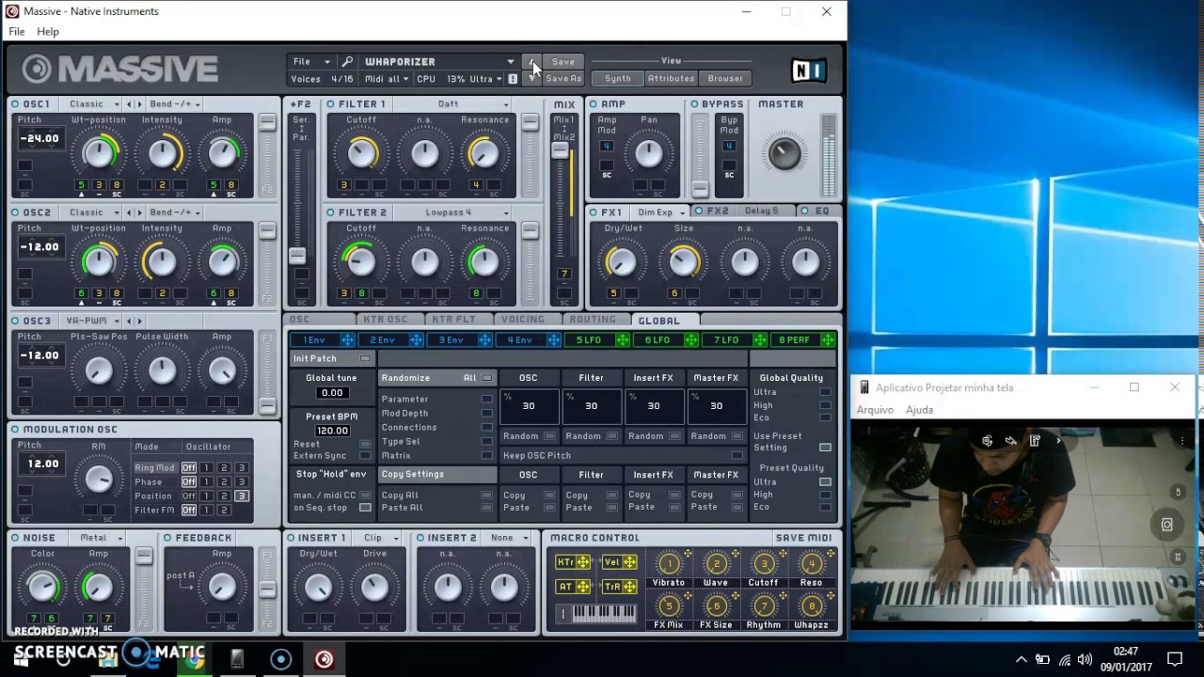Viewport: 1204px width, 677px height.
Task: Click the FX1 Dry/Wet knob
Action: pos(621,261)
